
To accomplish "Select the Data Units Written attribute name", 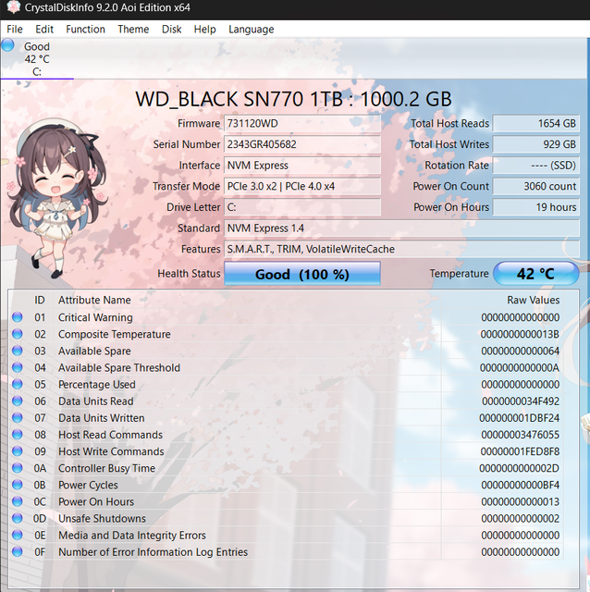I will 101,418.
